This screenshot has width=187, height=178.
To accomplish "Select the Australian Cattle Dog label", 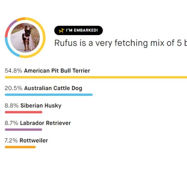I will pos(53,88).
